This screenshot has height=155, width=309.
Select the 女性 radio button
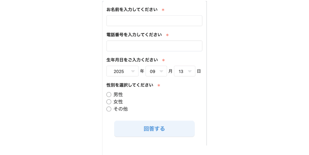[x=109, y=102]
